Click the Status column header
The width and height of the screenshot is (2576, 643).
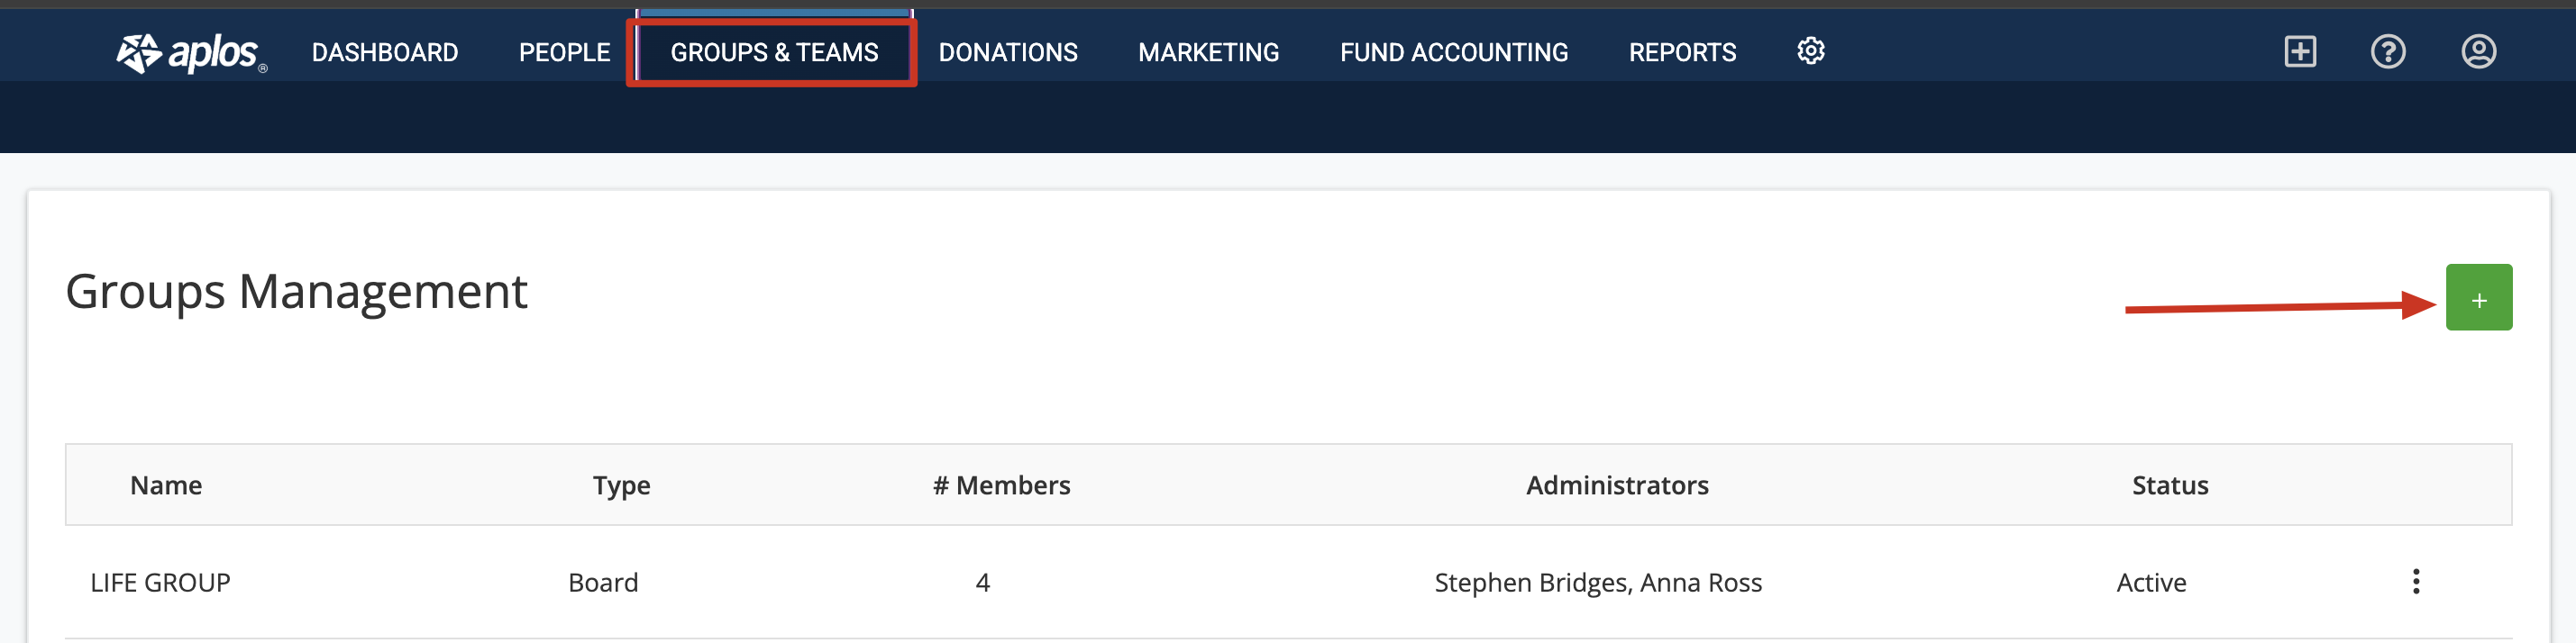[2170, 485]
